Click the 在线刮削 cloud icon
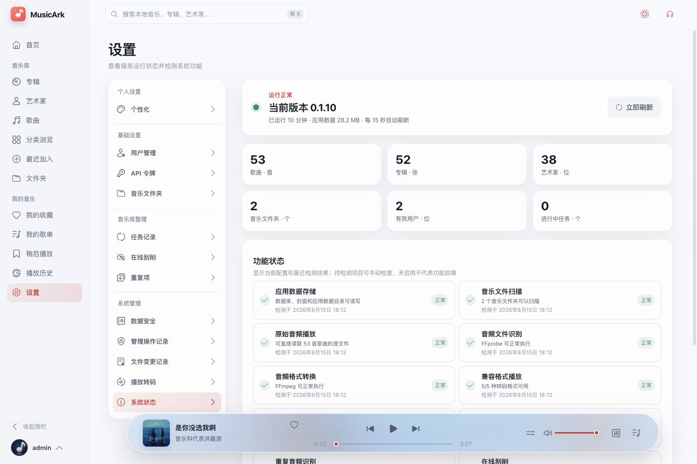The image size is (697, 464). [121, 257]
